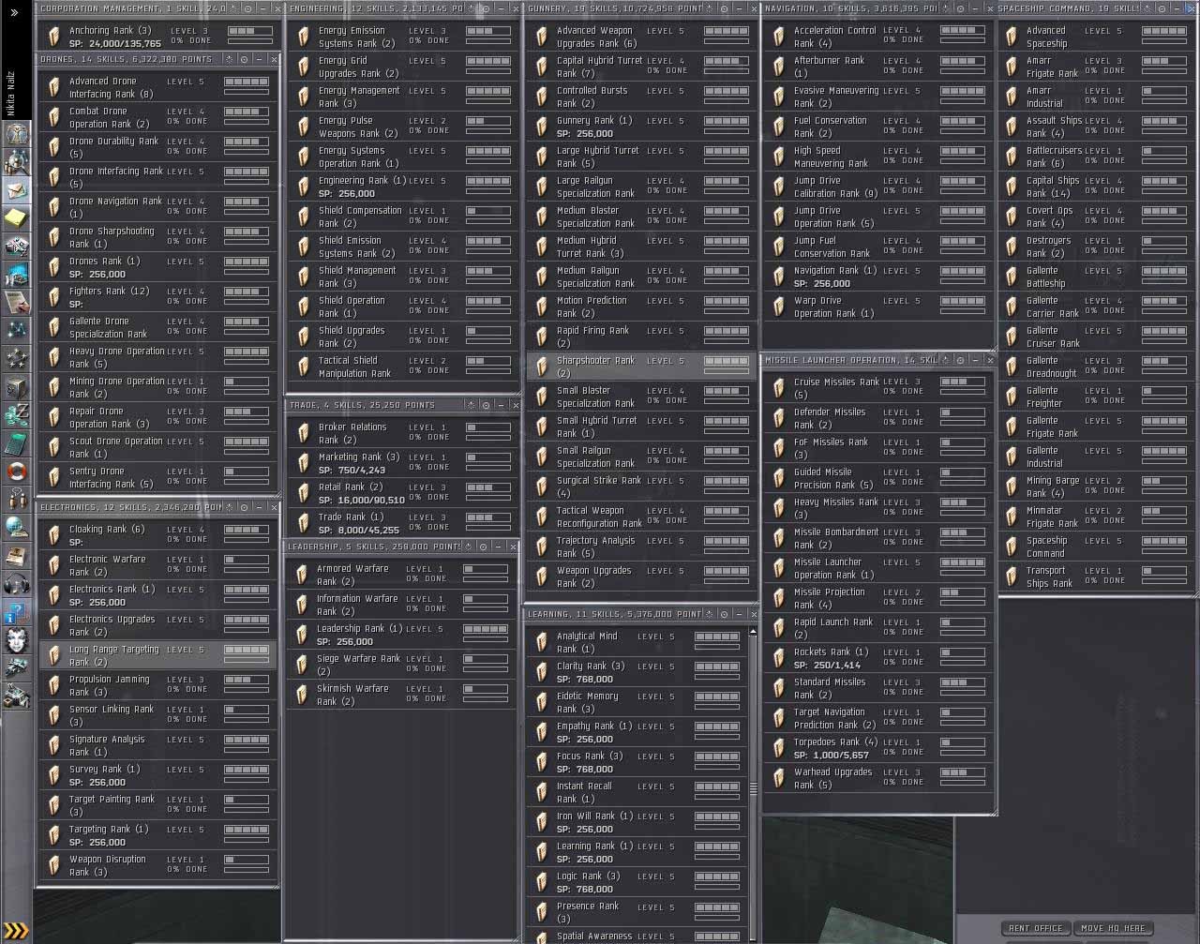Click the face portrait sidebar icon
The width and height of the screenshot is (1200, 944).
click(x=16, y=640)
